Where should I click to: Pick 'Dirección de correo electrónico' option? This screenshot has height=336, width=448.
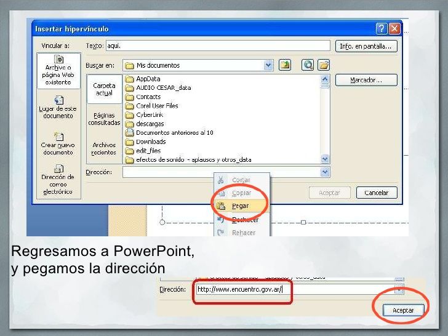[58, 180]
